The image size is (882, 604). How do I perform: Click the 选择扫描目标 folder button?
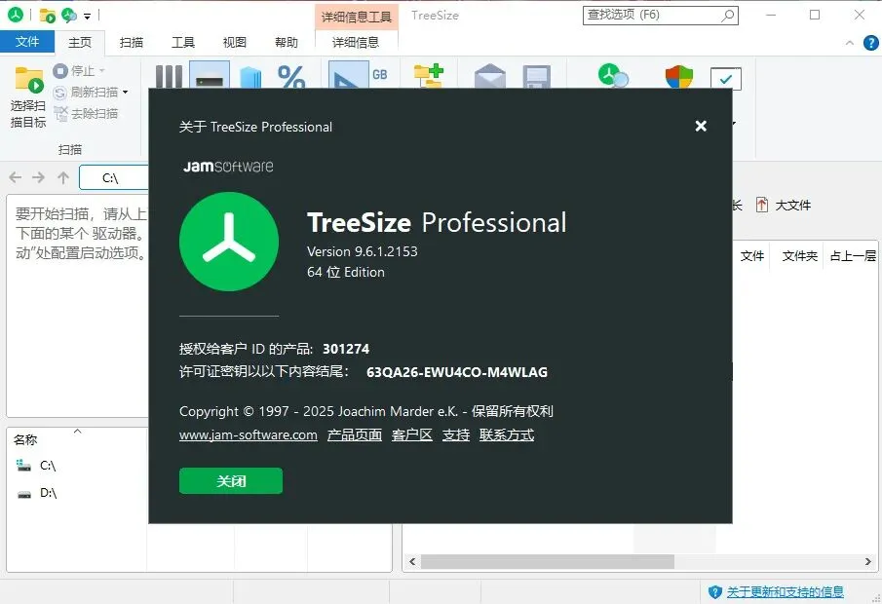click(x=28, y=97)
